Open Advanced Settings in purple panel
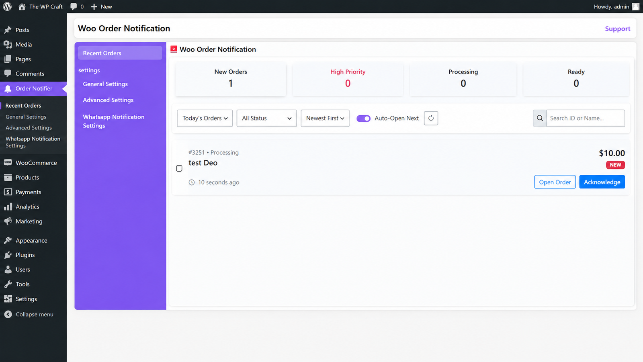Screen dimensions: 643x362 (108, 100)
